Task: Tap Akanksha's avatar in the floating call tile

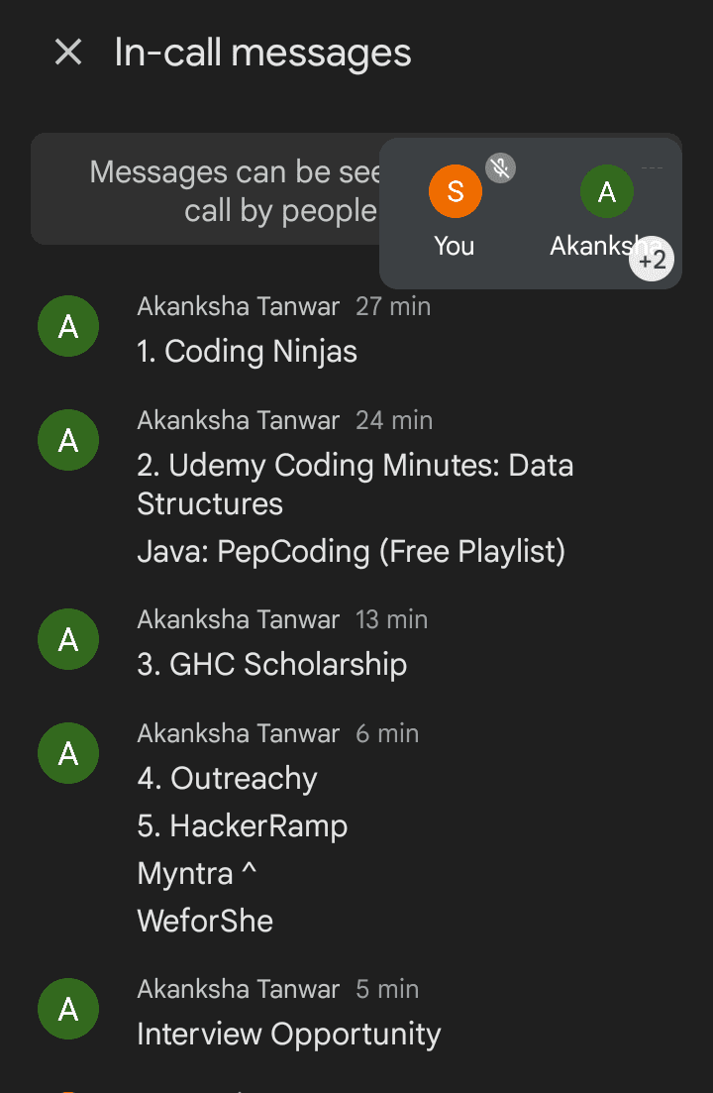Action: (x=606, y=192)
